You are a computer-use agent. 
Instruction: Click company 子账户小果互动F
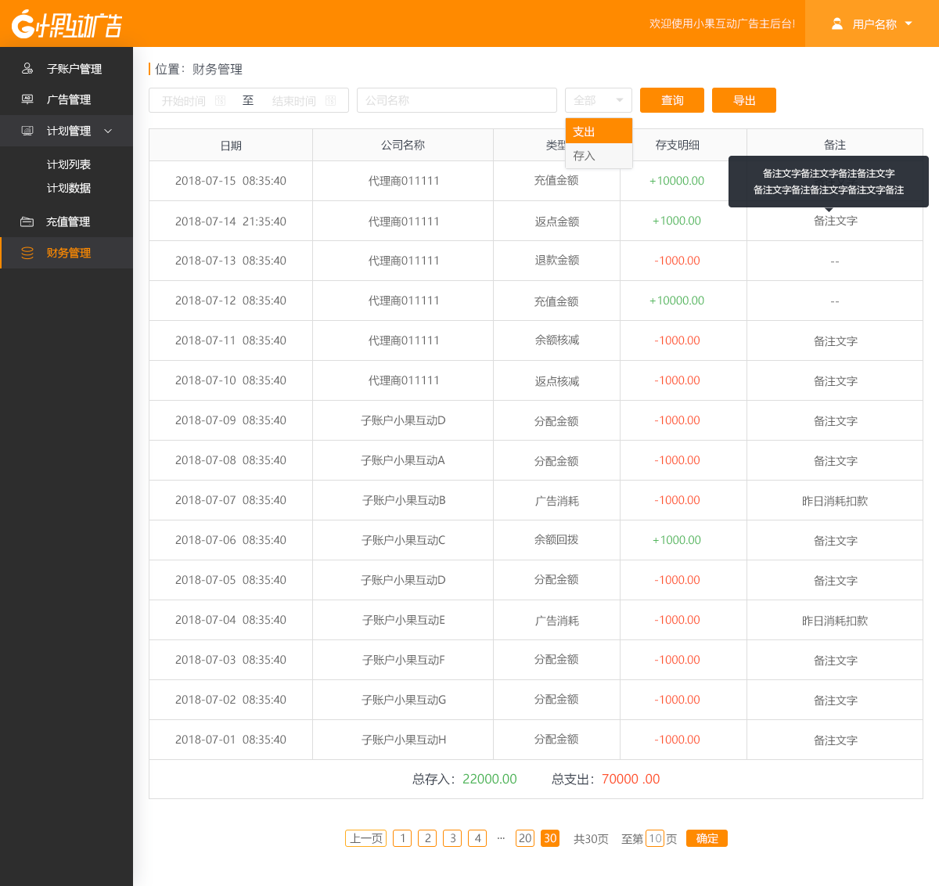pyautogui.click(x=403, y=660)
